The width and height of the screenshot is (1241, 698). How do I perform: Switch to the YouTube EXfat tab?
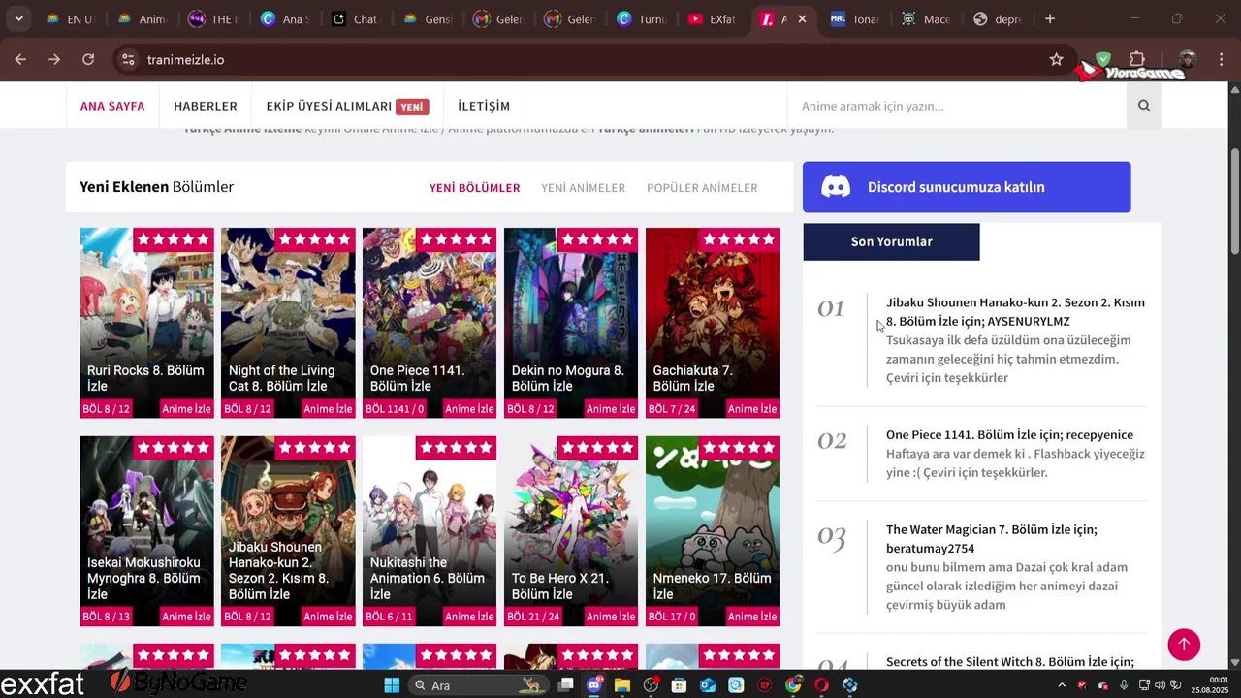pyautogui.click(x=712, y=18)
